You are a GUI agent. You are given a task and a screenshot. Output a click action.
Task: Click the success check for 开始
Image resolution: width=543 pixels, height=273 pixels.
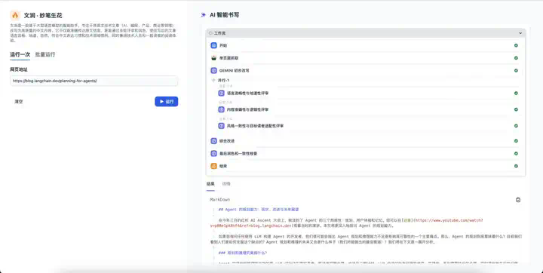516,45
